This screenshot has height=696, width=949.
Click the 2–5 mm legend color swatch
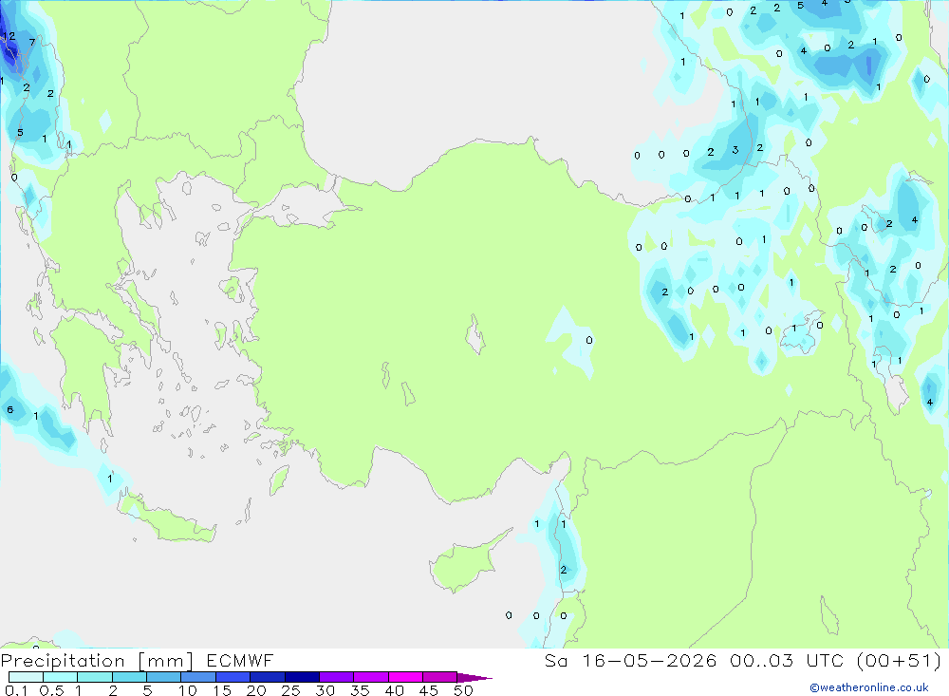[129, 677]
